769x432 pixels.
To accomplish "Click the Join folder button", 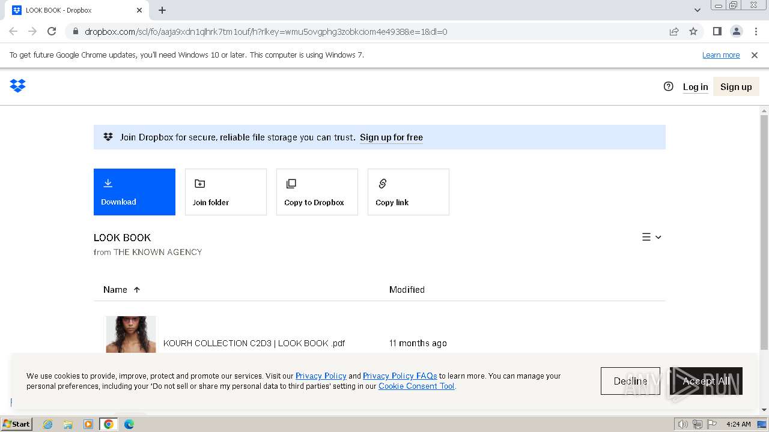I will pyautogui.click(x=226, y=192).
